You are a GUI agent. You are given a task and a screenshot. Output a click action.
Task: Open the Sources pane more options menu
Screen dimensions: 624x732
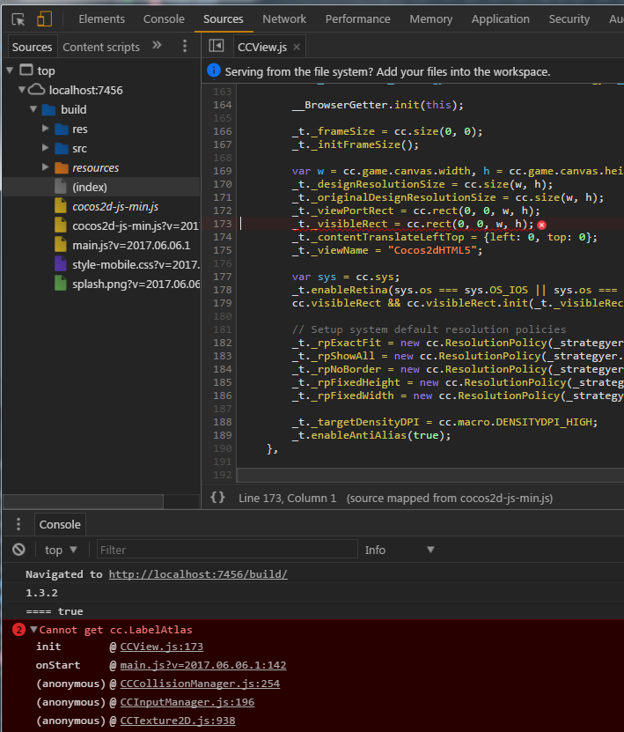coord(184,47)
